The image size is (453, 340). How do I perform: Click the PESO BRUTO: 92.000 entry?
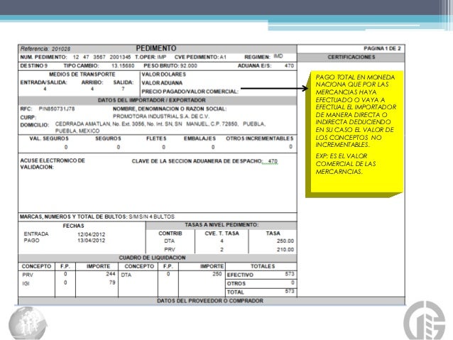pyautogui.click(x=170, y=66)
